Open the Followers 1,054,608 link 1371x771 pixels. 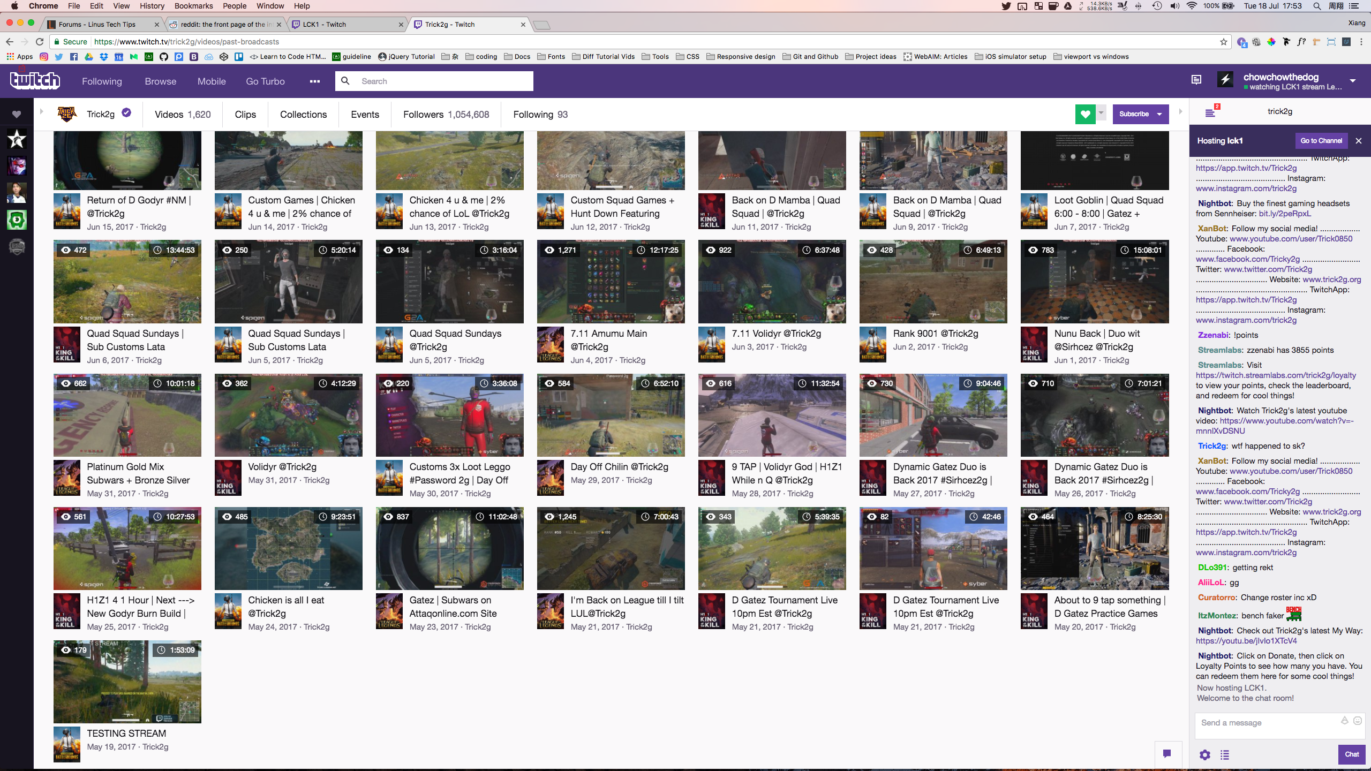point(446,115)
